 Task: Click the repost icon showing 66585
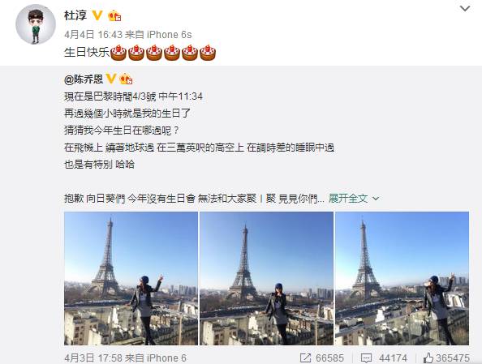pos(305,358)
